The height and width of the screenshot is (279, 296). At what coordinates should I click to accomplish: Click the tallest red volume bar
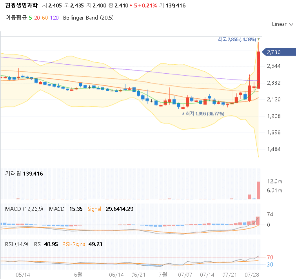click(258, 190)
